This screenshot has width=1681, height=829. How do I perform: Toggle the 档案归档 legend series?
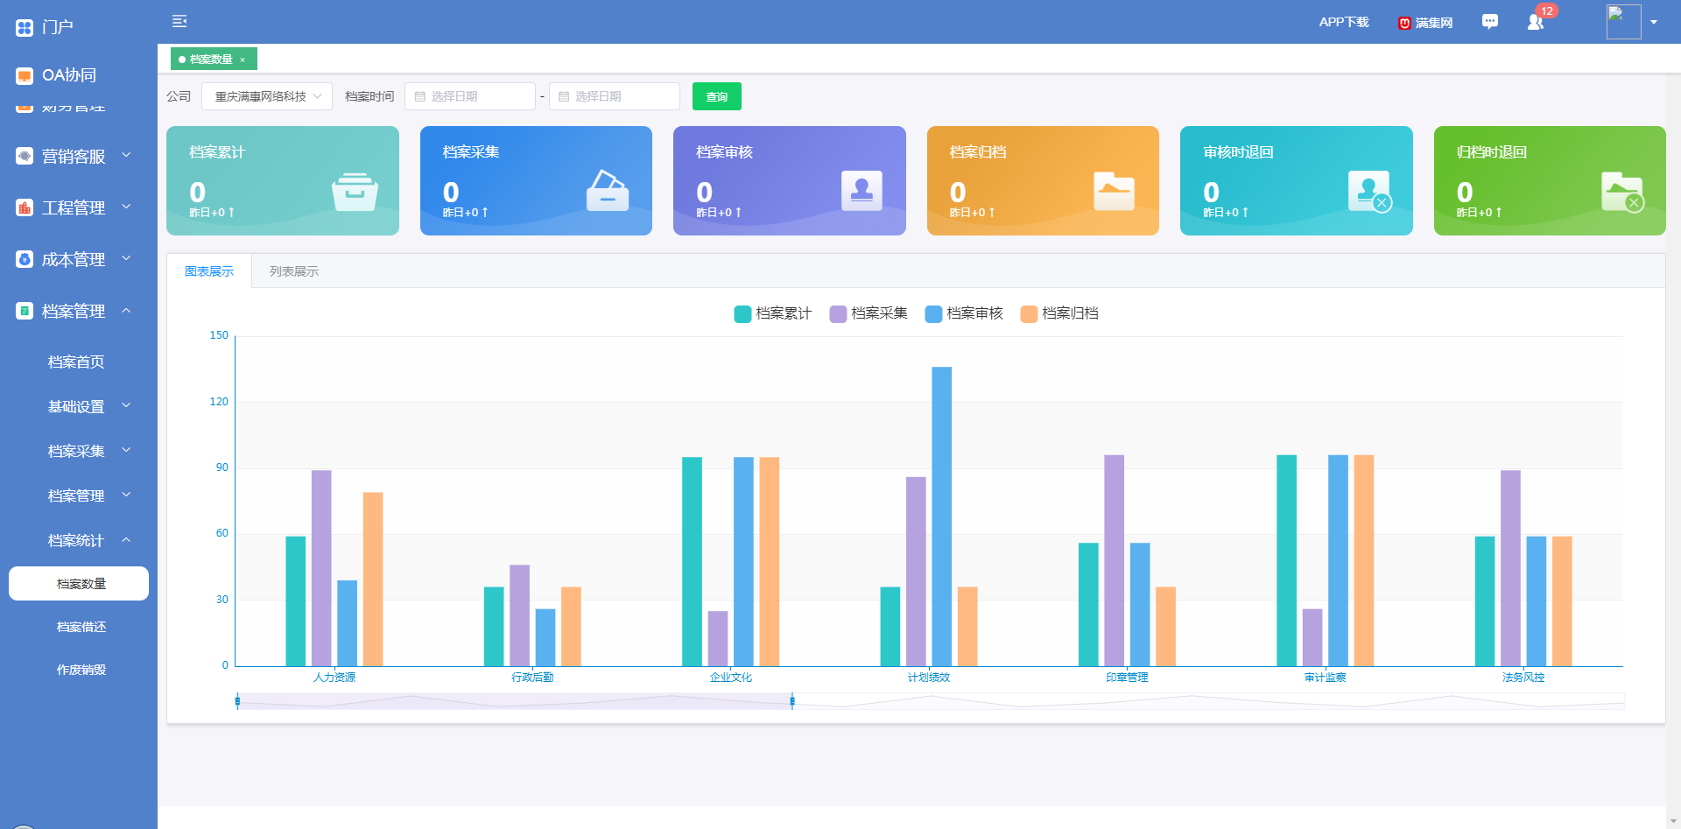coord(1059,313)
